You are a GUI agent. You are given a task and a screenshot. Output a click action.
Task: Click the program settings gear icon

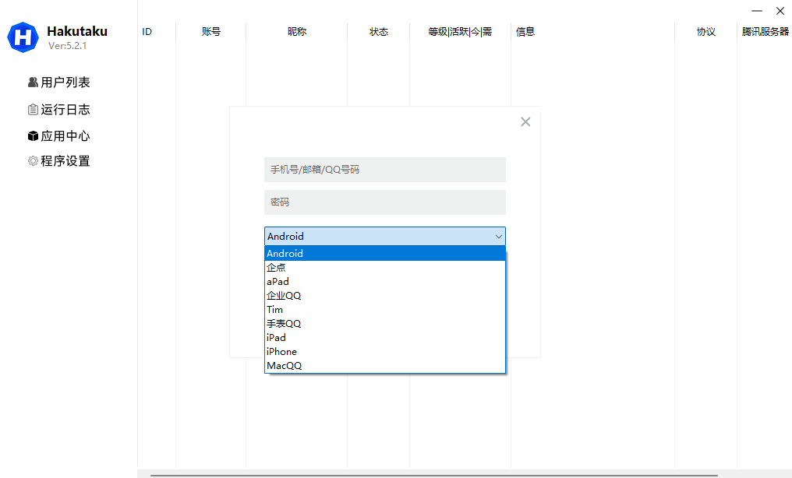[x=33, y=161]
